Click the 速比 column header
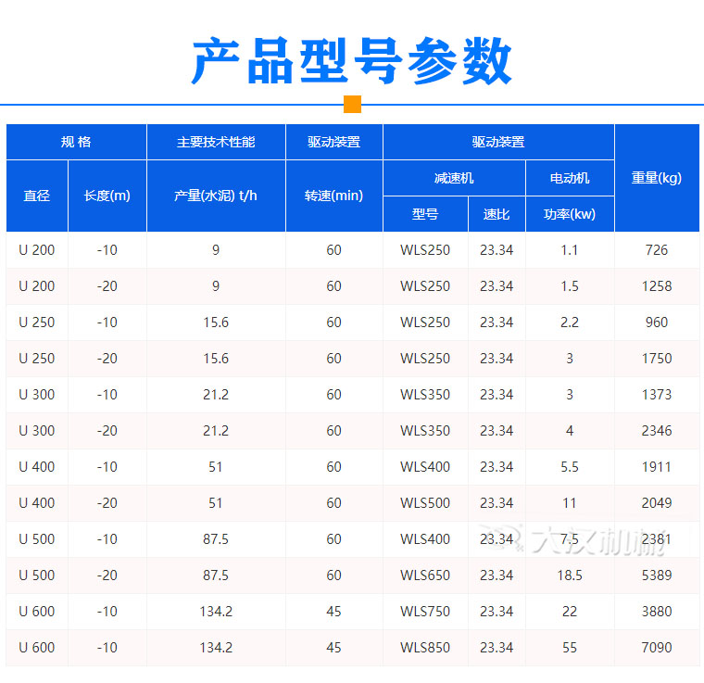704x683 pixels. [497, 215]
